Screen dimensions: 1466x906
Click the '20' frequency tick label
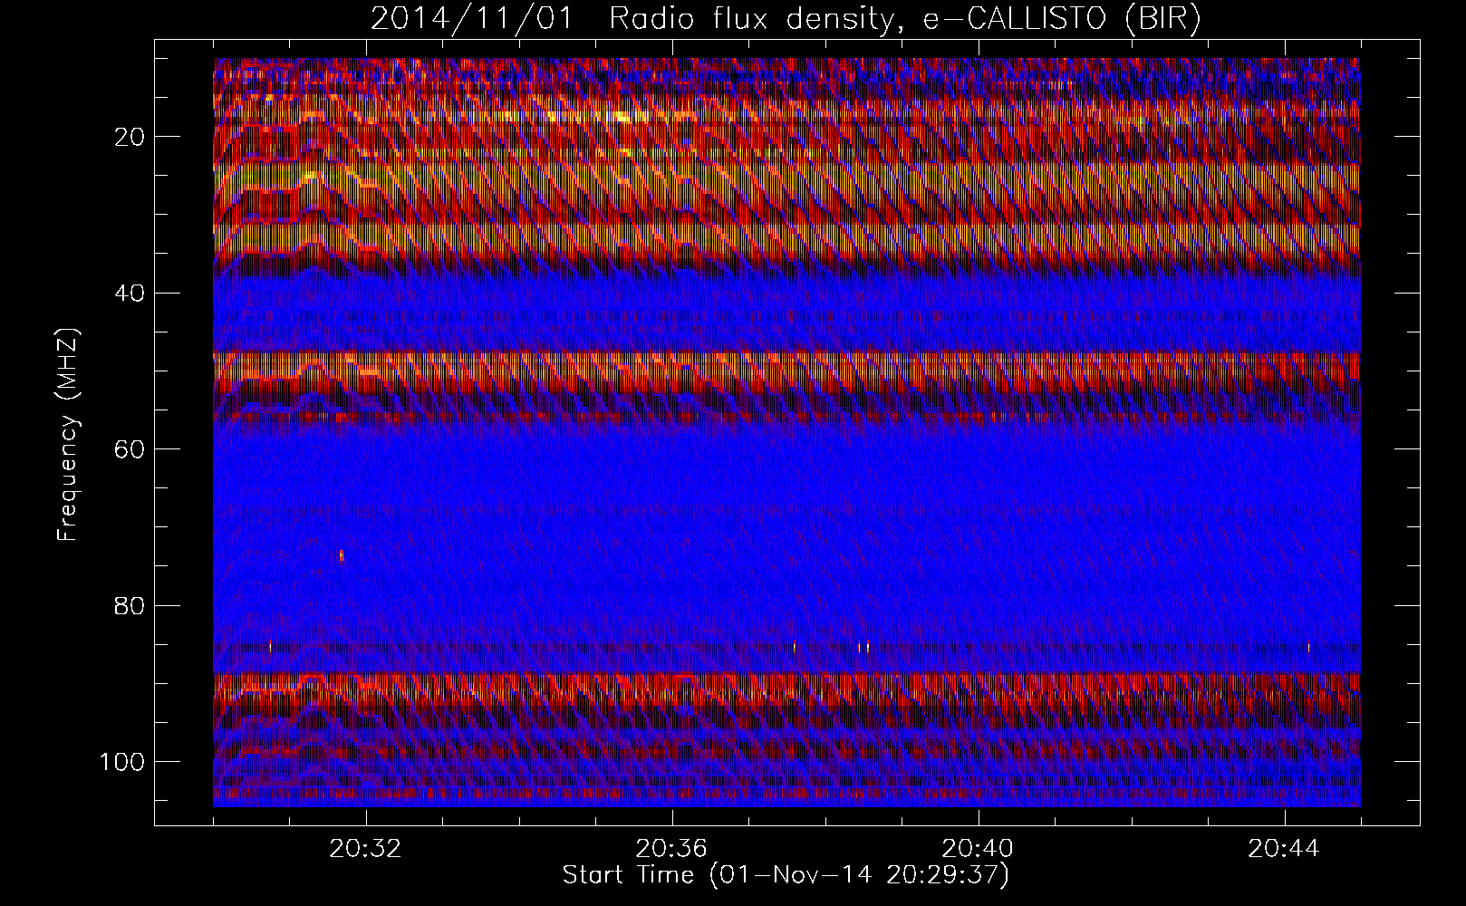pos(130,137)
